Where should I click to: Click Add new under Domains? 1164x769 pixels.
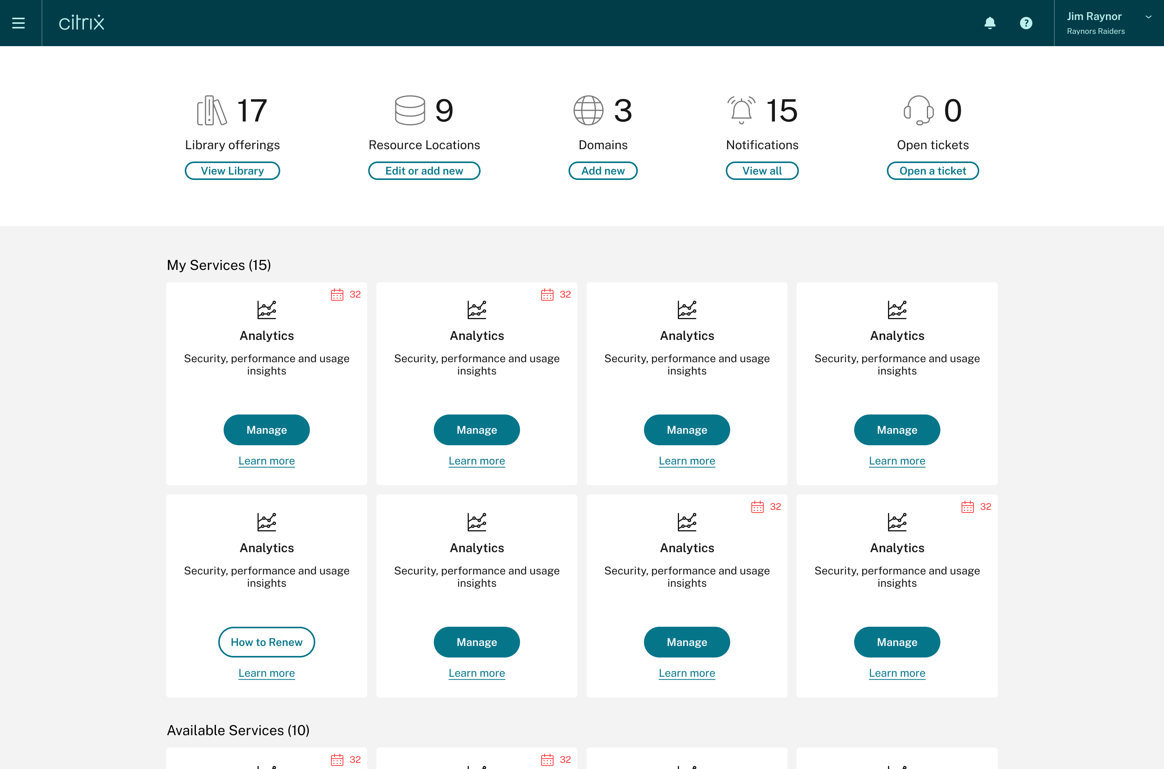click(x=603, y=171)
